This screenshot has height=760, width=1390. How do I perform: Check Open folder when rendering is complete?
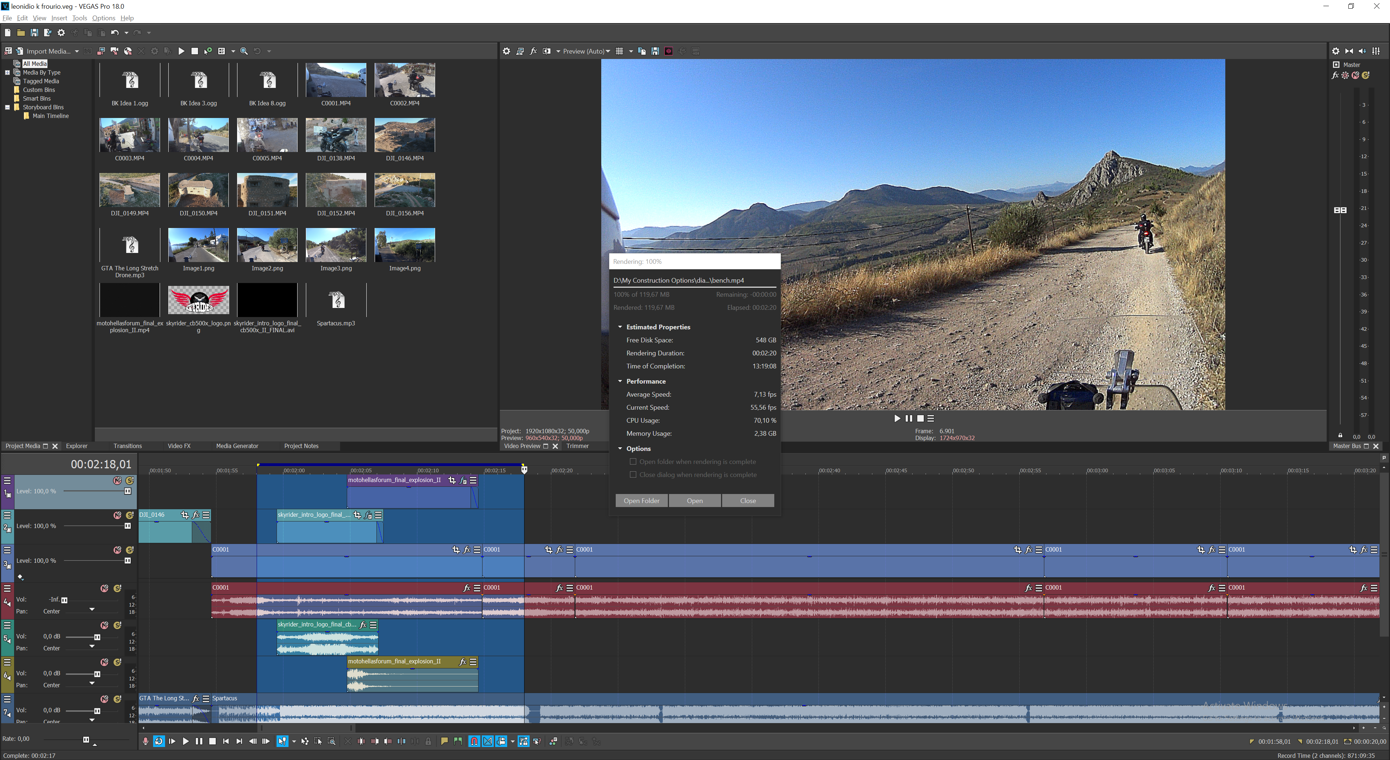click(633, 462)
